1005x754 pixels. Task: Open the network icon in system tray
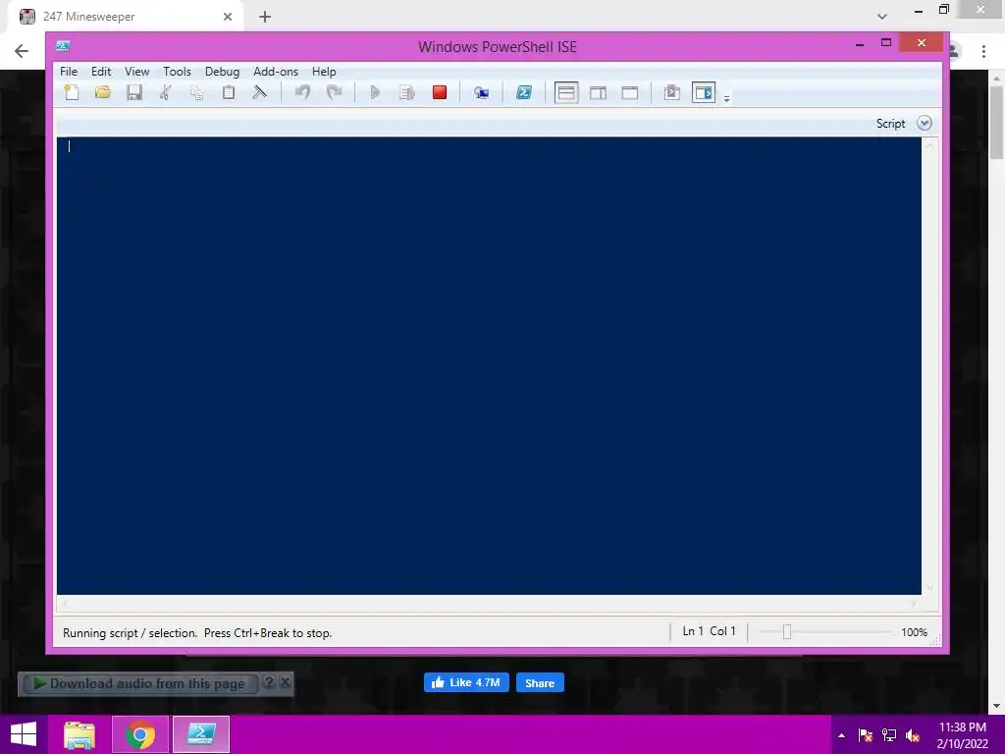click(889, 735)
